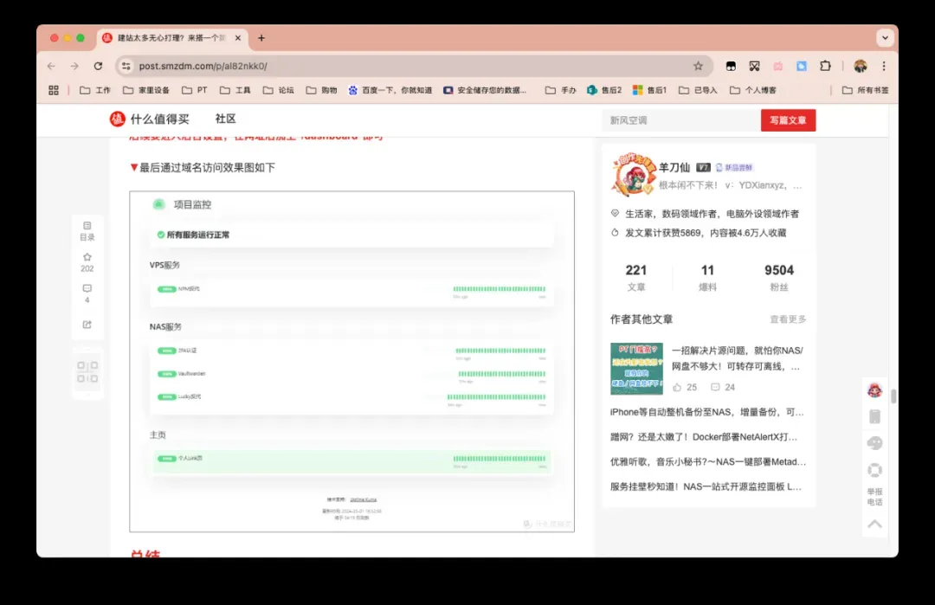Open the 家里设备 bookmark folder

click(146, 90)
